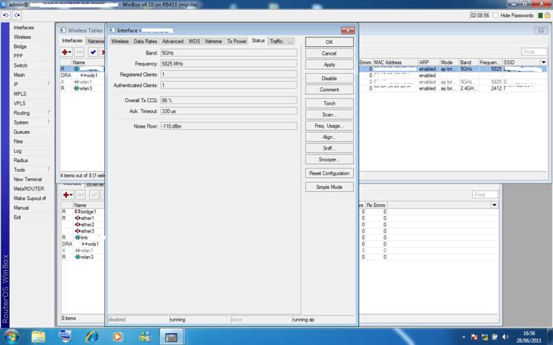
Task: Click the minus remove icon in Wireless Tables
Action: click(x=79, y=52)
